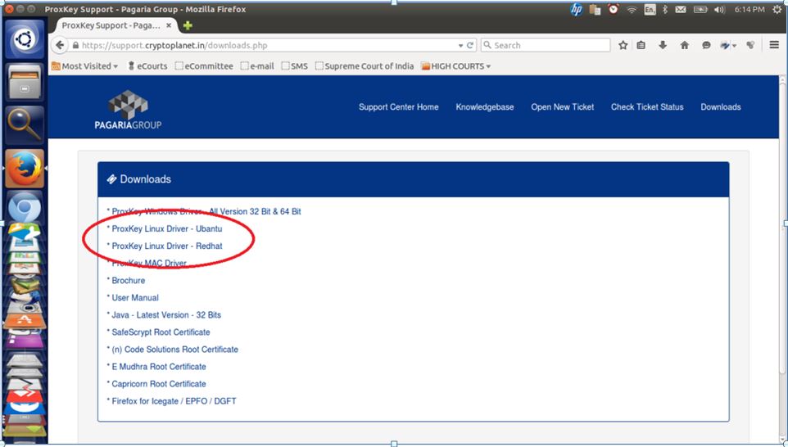Click the volume icon in system tray

719,10
